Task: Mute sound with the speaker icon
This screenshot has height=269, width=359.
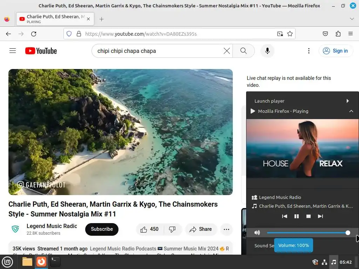Action: coord(257,233)
